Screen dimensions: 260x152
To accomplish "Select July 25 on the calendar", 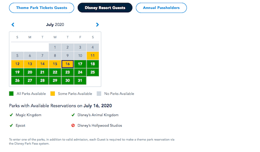I will click(93, 72).
